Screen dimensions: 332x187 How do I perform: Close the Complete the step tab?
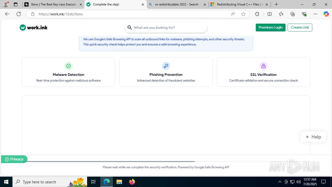pos(143,4)
